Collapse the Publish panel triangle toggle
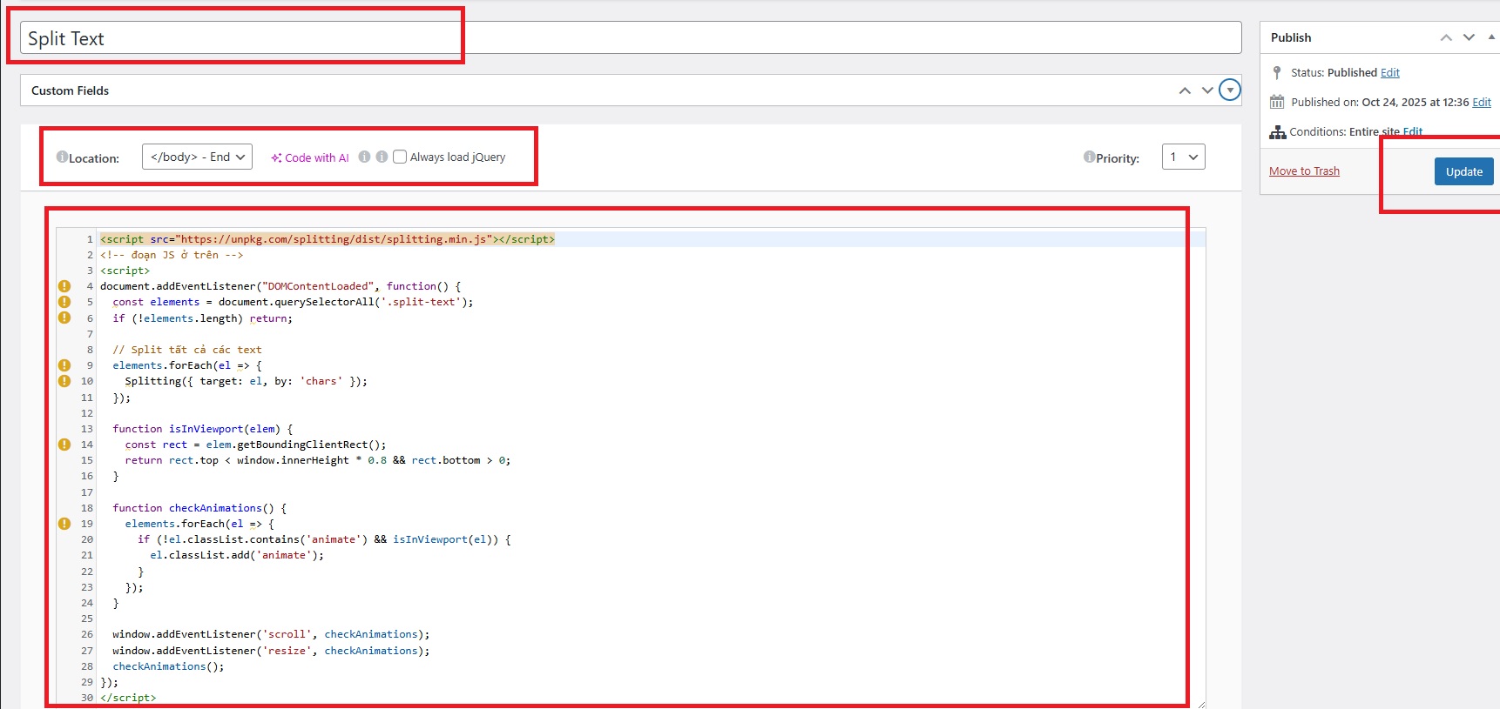This screenshot has height=709, width=1500. click(1491, 37)
